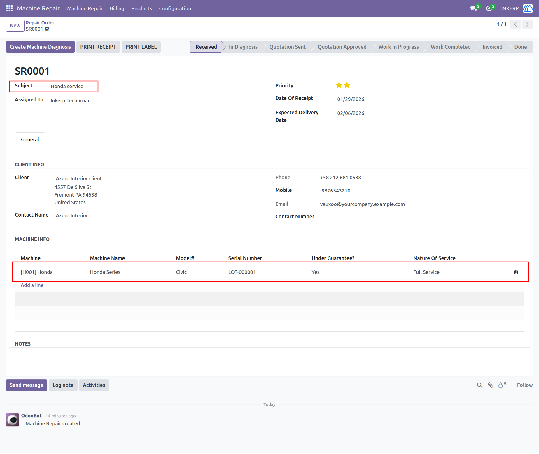The height and width of the screenshot is (454, 539).
Task: Open the Machine Repair menu
Action: 85,8
